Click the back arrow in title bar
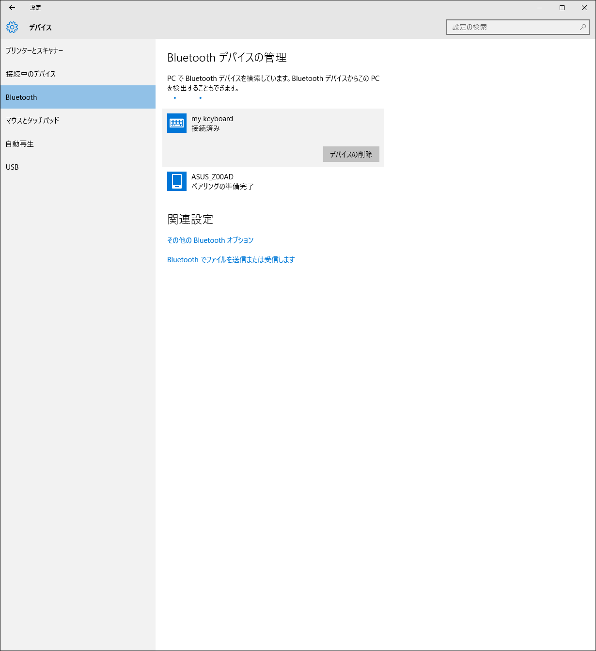 coord(12,8)
